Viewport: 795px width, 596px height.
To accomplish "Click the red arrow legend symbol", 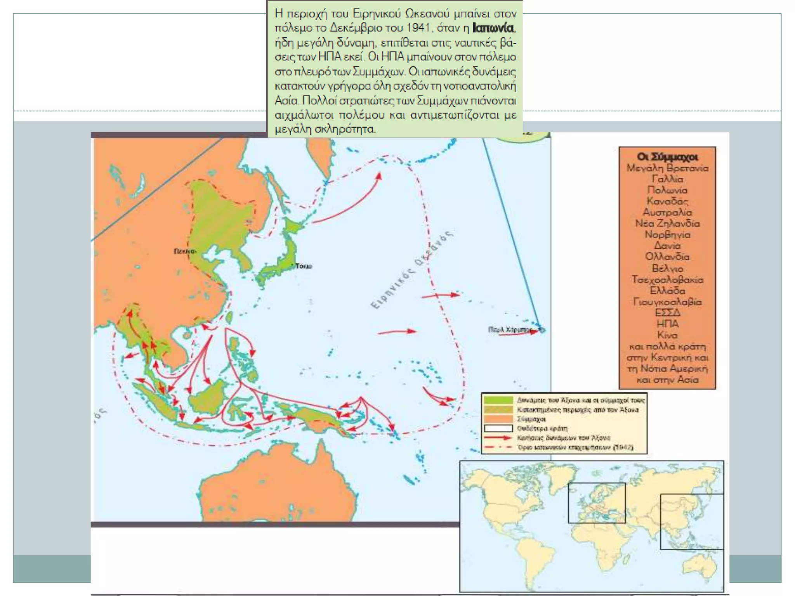I will point(498,438).
